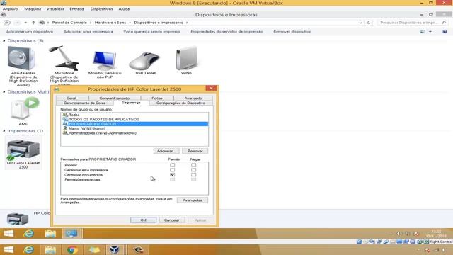Screen dimensions: 453x255
Task: Check Negar for Gerenciar esta impressora
Action: (193, 170)
